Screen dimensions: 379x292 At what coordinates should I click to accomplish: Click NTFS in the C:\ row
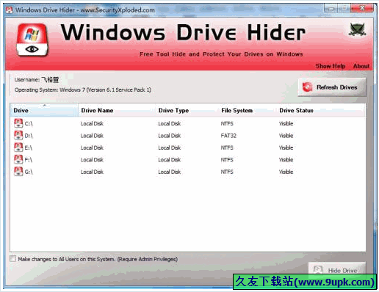pyautogui.click(x=227, y=123)
